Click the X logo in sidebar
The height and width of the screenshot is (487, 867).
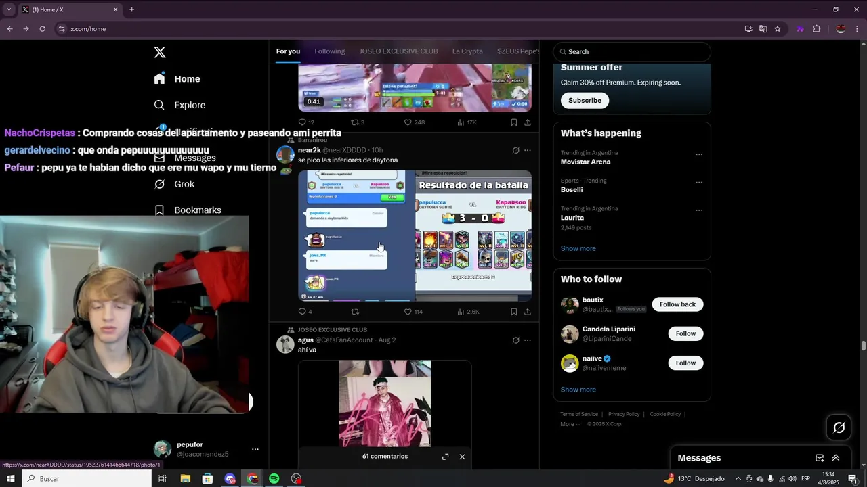tap(159, 52)
